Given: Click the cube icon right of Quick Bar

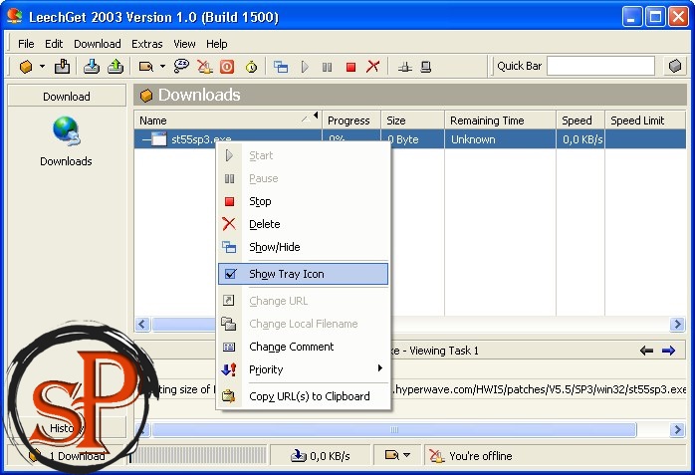Looking at the screenshot, I should point(676,67).
